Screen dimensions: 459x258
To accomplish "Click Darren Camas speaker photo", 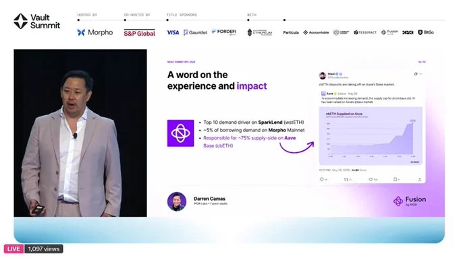I will pyautogui.click(x=177, y=201).
